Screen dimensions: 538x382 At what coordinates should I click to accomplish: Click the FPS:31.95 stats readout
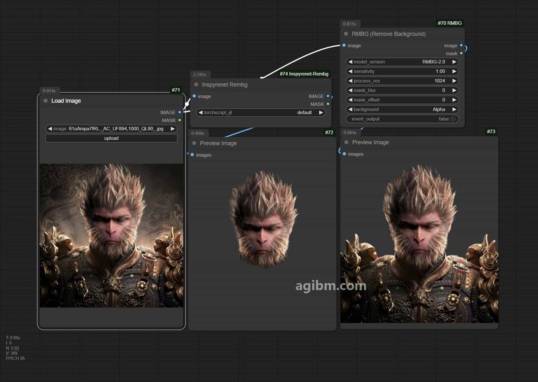pyautogui.click(x=15, y=359)
